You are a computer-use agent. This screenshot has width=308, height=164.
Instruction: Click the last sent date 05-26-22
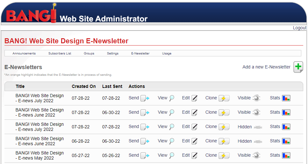[111, 155]
